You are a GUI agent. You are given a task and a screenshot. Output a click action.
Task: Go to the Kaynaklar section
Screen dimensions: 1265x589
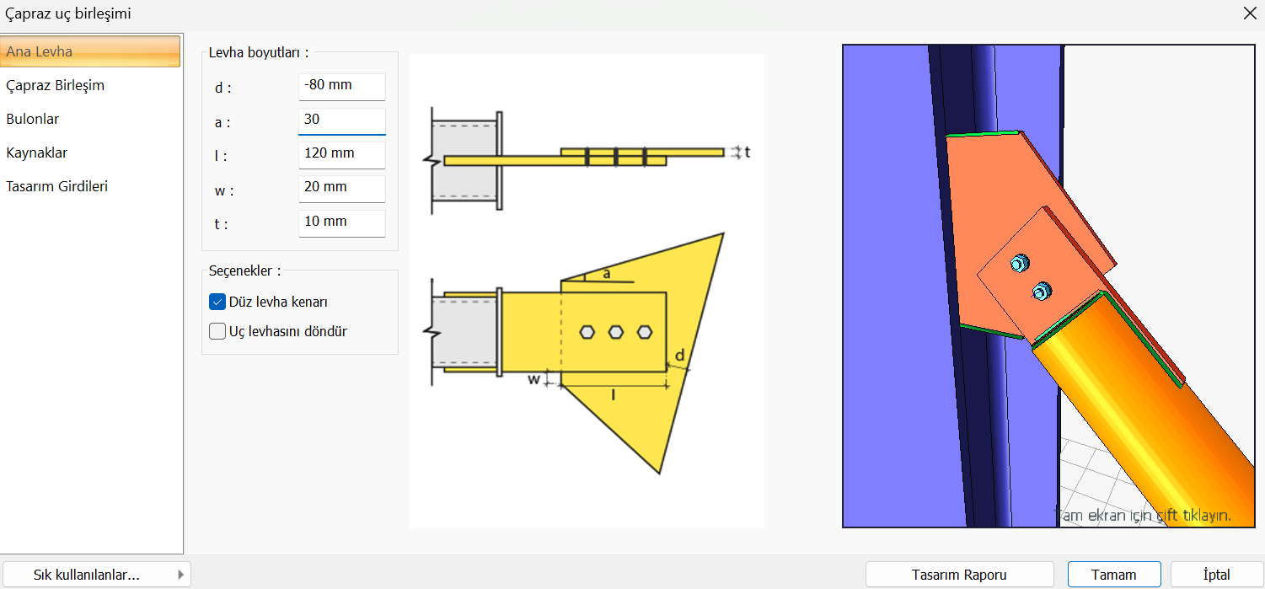(x=37, y=153)
